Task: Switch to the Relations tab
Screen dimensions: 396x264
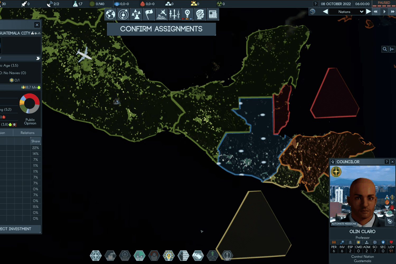Action: click(27, 133)
